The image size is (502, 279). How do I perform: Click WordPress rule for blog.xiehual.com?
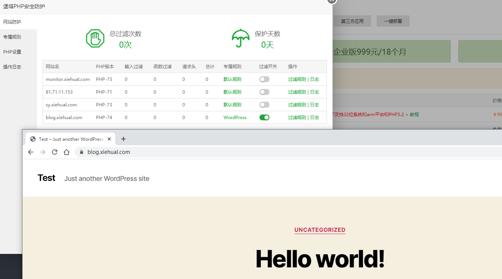(235, 118)
